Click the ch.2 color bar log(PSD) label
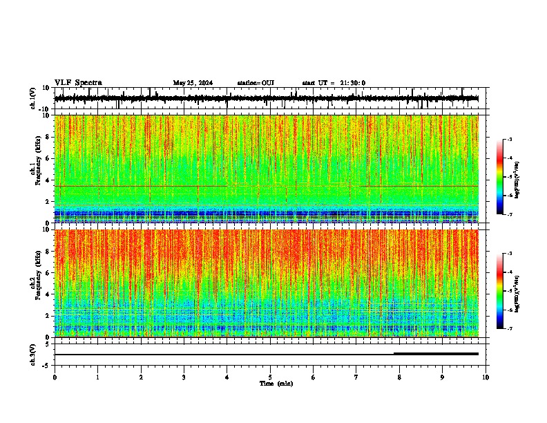Screen dimensions: 547x423 (517, 294)
